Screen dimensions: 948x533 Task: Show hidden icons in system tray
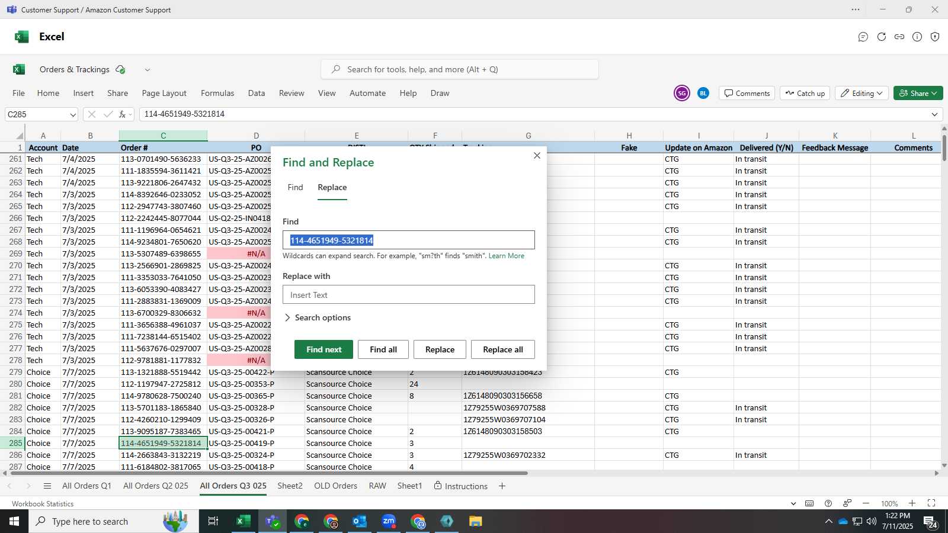828,521
